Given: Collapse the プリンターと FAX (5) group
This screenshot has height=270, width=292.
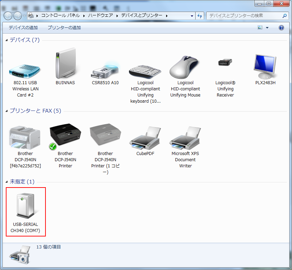Looking at the screenshot, I should coord(7,111).
